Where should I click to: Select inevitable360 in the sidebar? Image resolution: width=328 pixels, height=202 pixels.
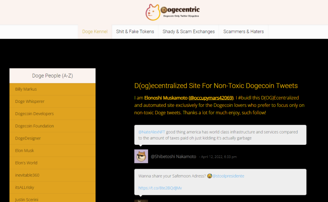click(52, 175)
